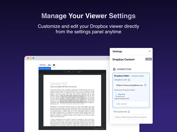
Task: Click the stretch width arrows icon
Action: click(49, 65)
